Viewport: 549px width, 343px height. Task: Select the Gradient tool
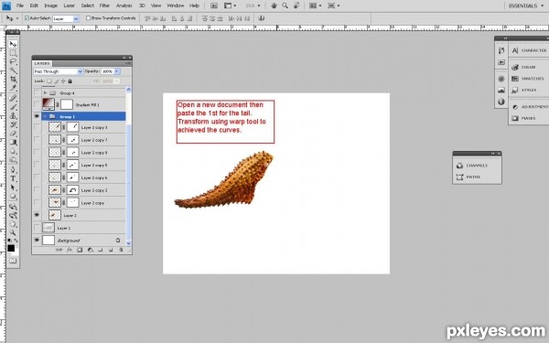click(x=13, y=142)
